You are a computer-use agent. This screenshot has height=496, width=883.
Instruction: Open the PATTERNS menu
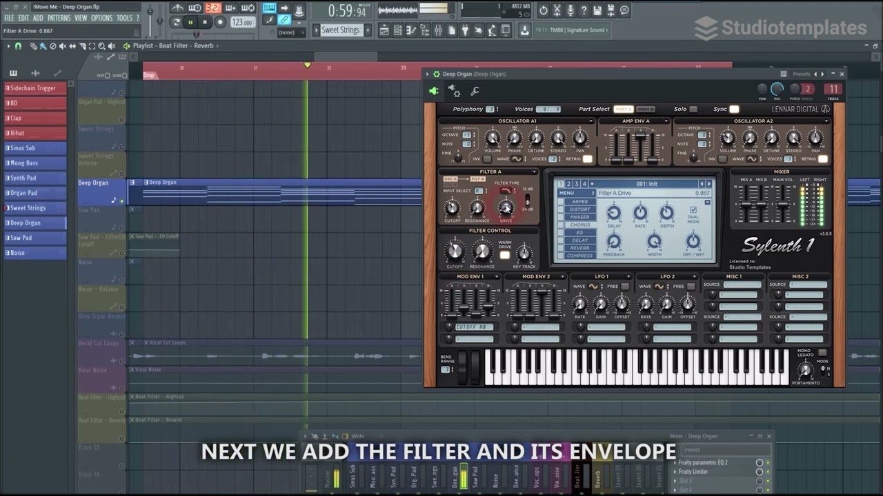coord(59,18)
